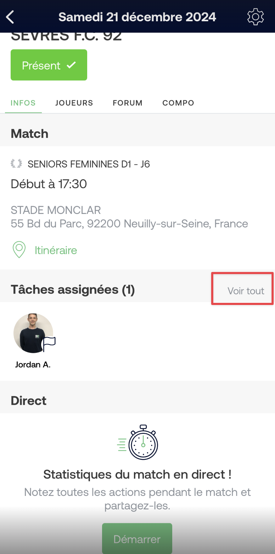Tap the Tâches assignées (1) header
Image resolution: width=275 pixels, height=554 pixels.
coord(73,289)
